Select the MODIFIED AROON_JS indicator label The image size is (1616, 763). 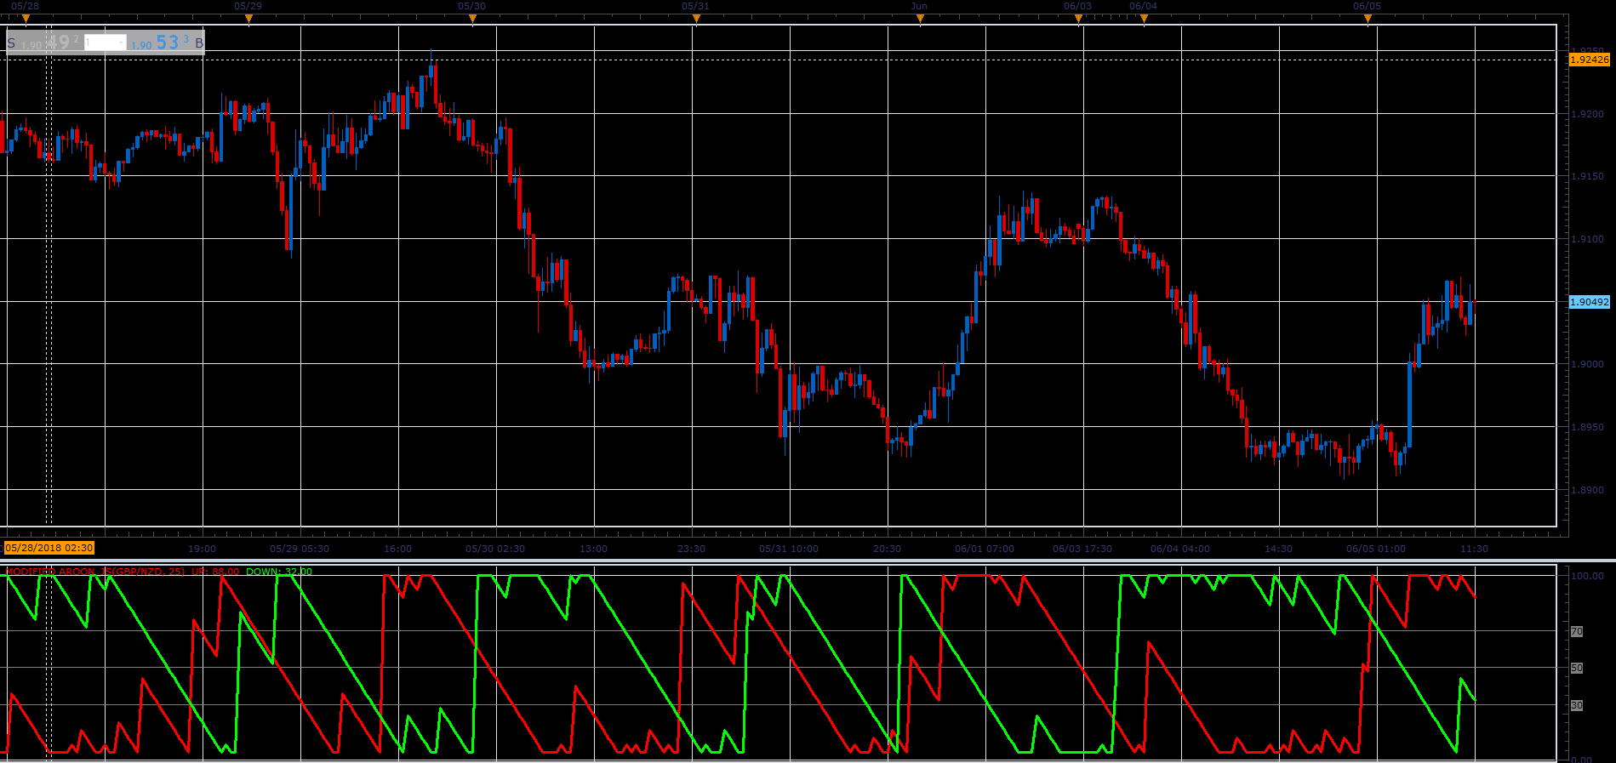coord(94,572)
